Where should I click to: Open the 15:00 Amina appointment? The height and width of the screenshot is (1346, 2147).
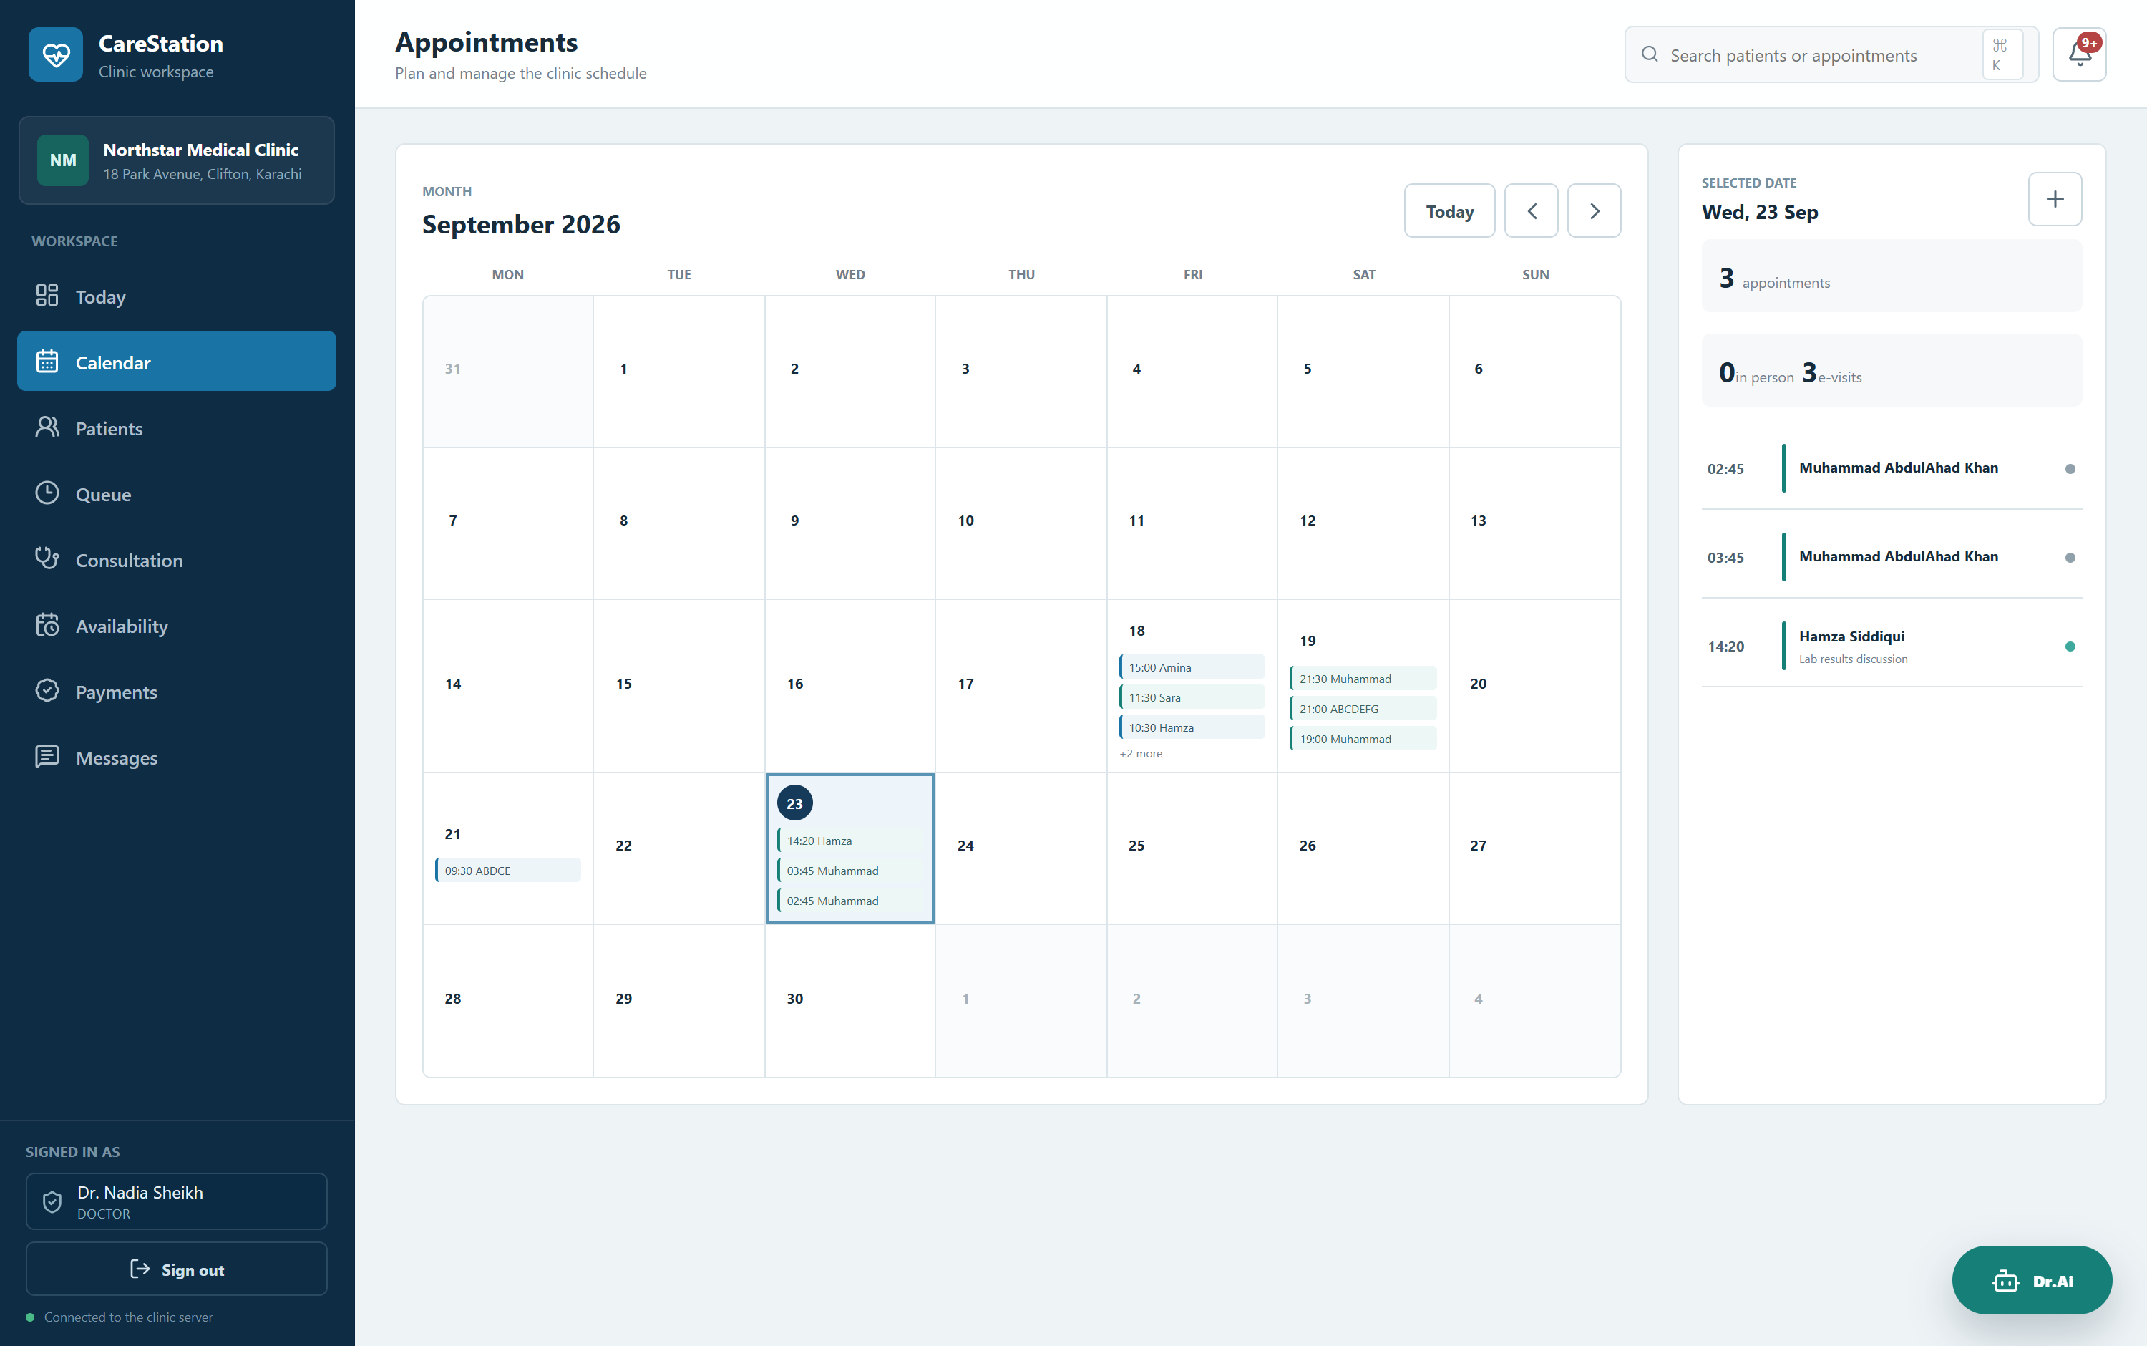[x=1192, y=667]
